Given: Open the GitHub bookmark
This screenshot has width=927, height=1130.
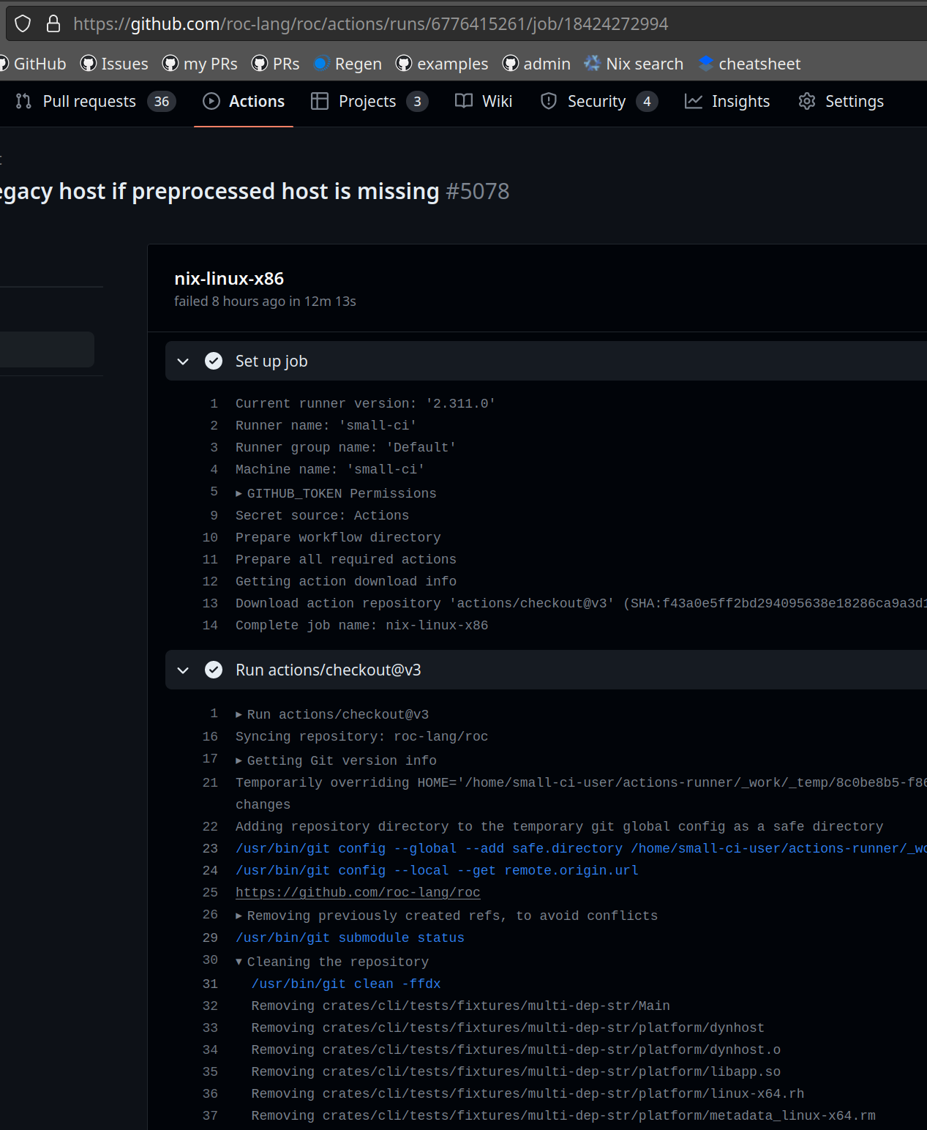Looking at the screenshot, I should click(33, 64).
